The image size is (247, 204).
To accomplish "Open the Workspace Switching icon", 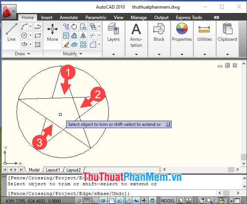I will click(222, 201).
